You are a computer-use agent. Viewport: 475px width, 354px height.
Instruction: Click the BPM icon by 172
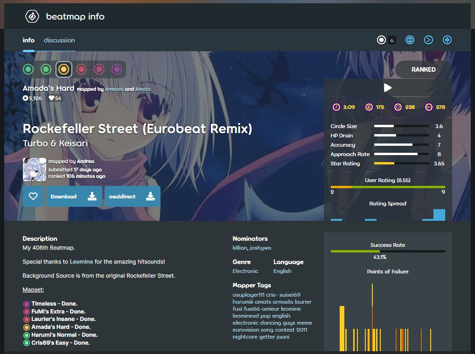pyautogui.click(x=369, y=107)
